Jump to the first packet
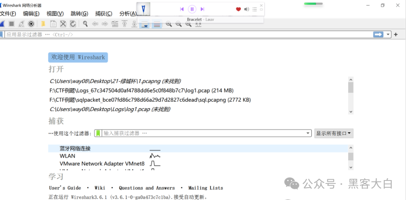The height and width of the screenshot is (200, 406). coord(124,24)
